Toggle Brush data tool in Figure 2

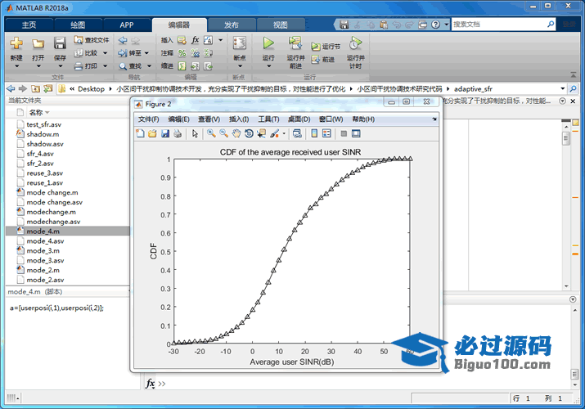[275, 133]
